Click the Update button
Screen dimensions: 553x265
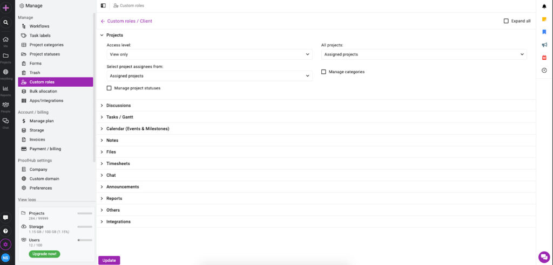[109, 260]
